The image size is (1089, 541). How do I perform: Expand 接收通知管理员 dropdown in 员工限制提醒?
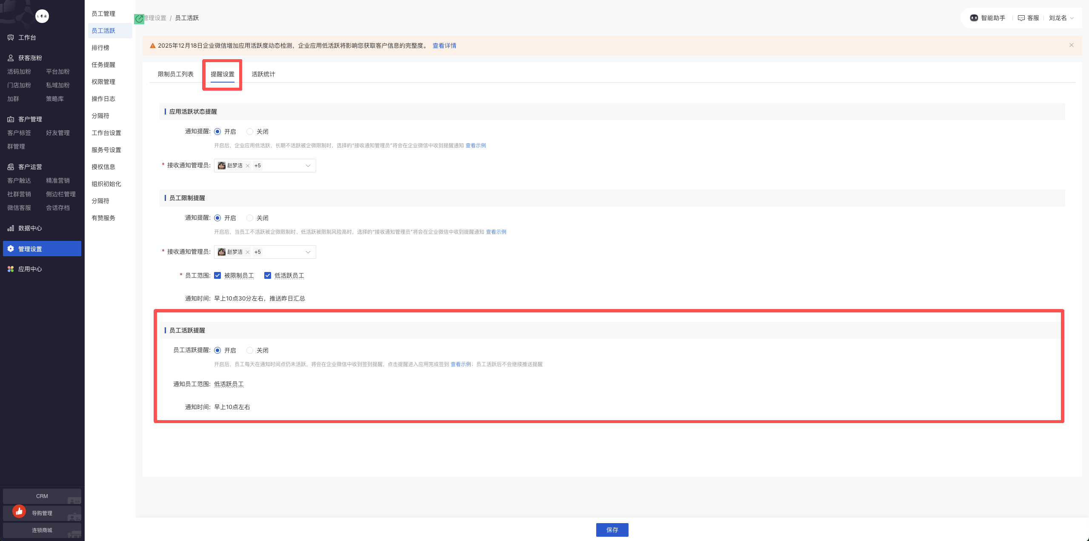[x=308, y=252]
